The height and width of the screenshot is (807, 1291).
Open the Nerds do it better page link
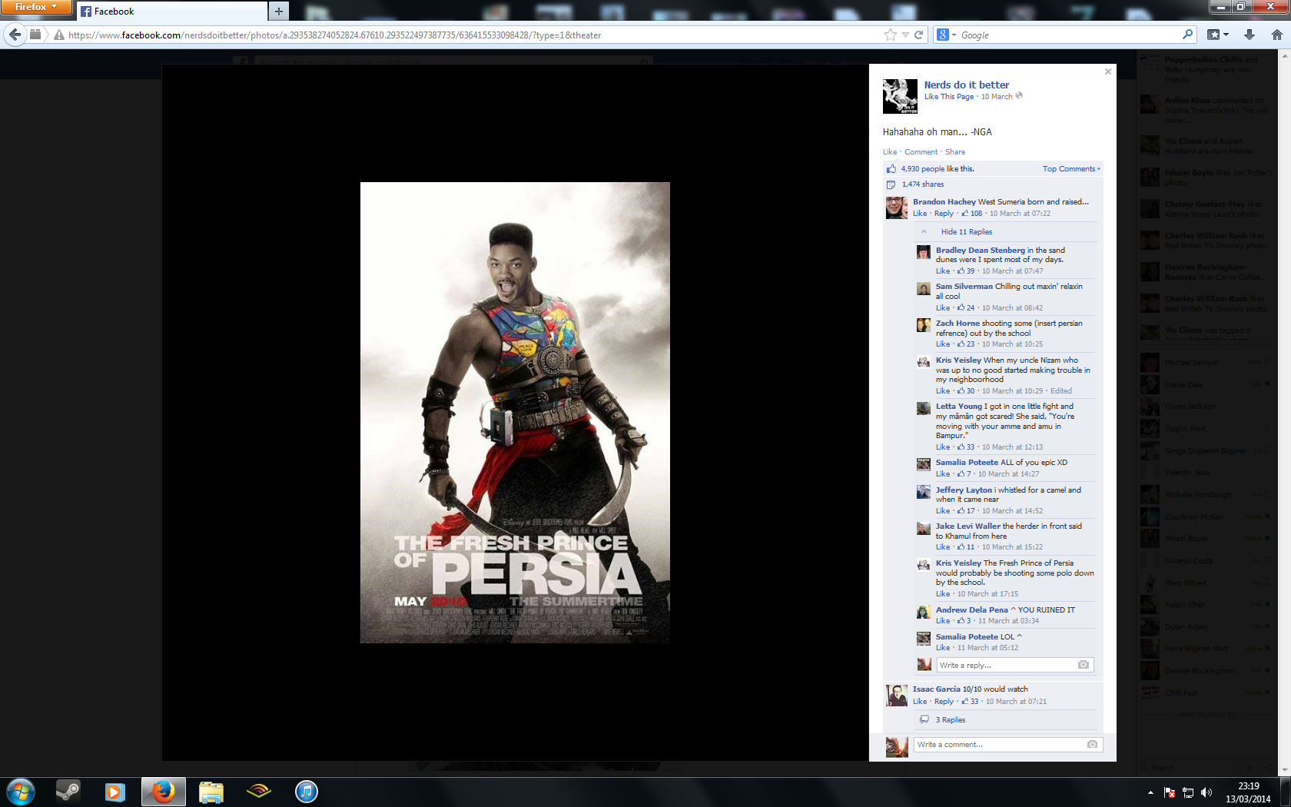966,85
